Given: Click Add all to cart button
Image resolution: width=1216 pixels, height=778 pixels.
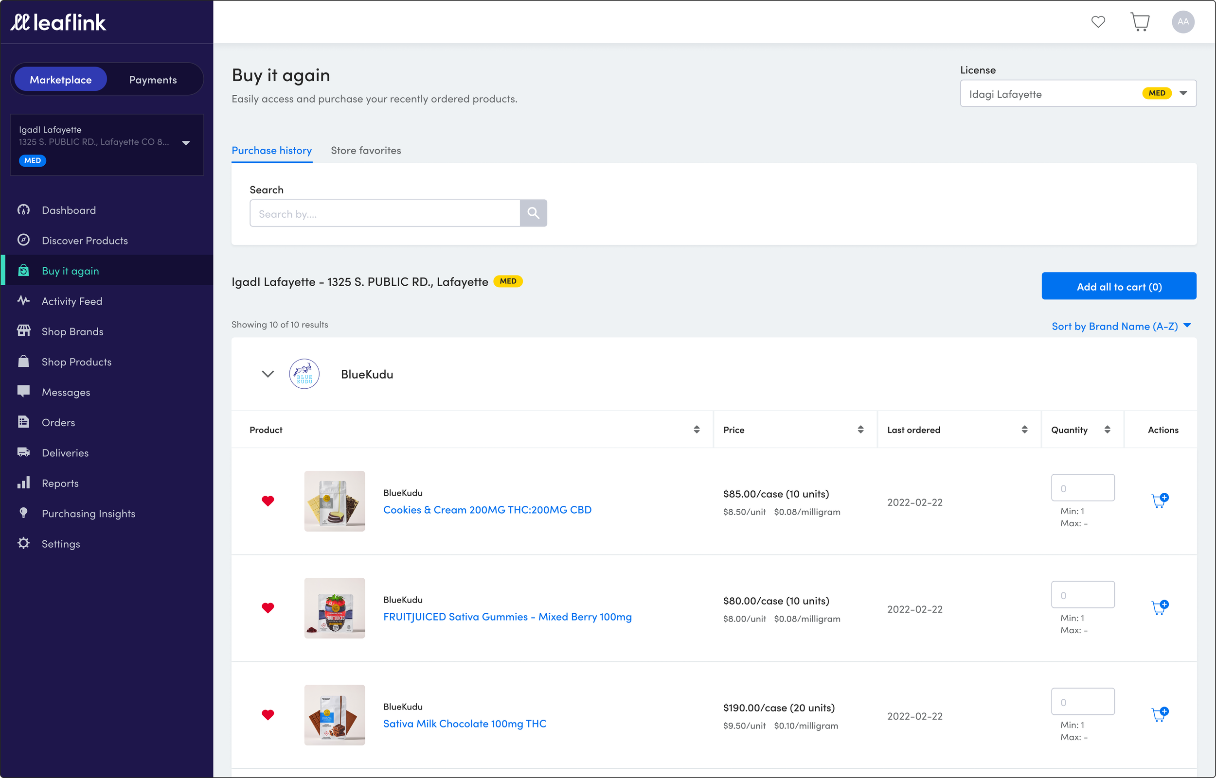Looking at the screenshot, I should [1118, 286].
